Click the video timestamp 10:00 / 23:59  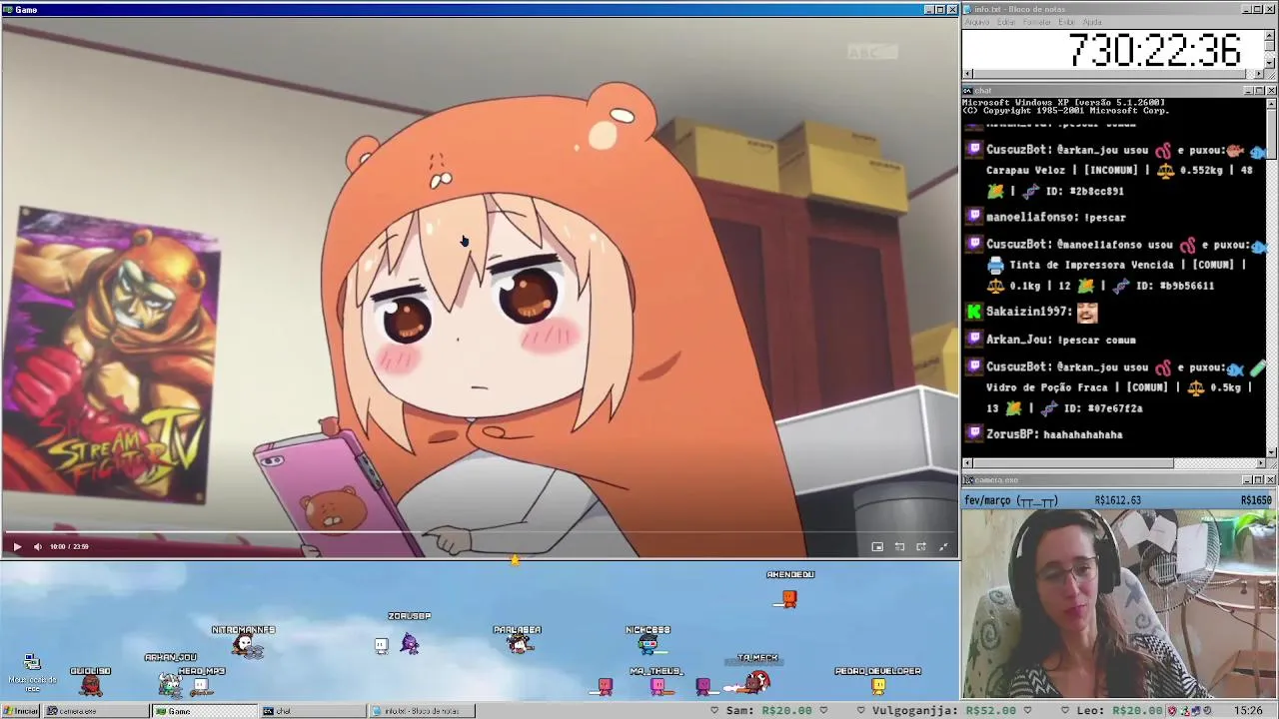pos(70,546)
